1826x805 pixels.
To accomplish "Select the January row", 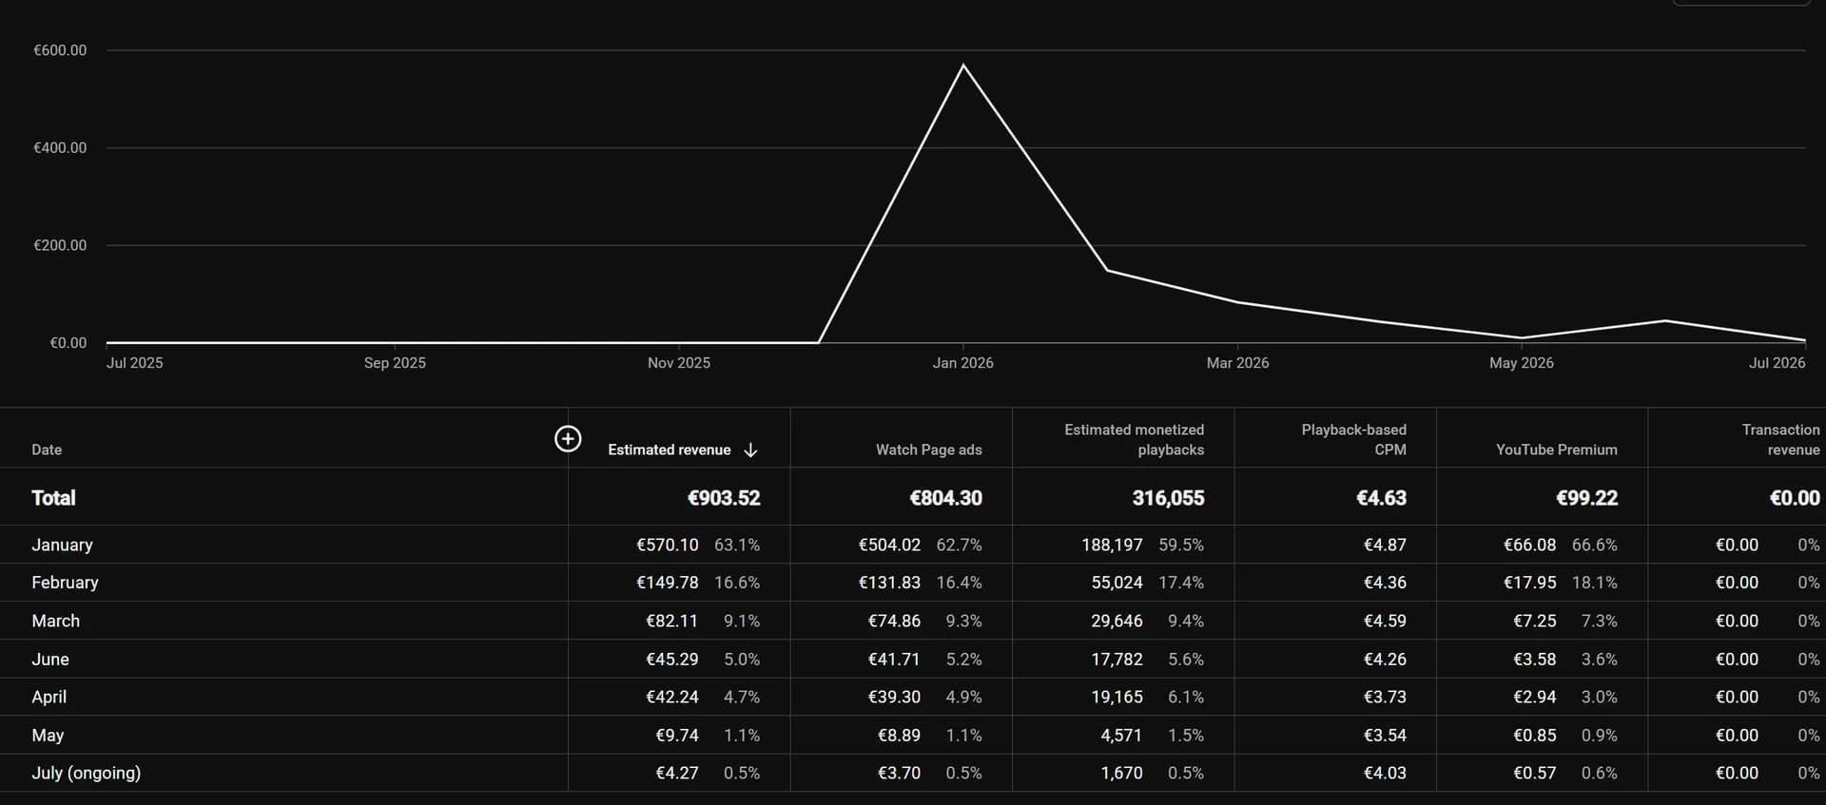I will (x=913, y=545).
